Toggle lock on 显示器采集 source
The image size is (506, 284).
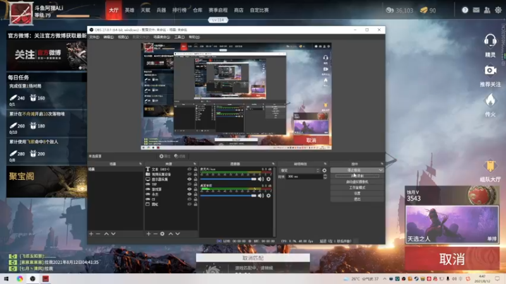(x=195, y=179)
